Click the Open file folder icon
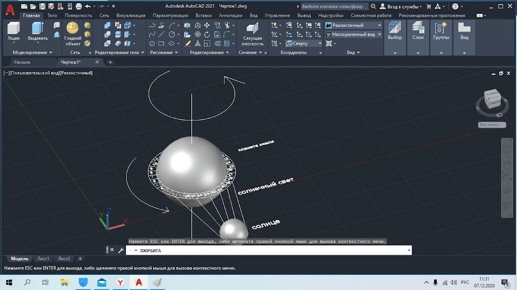This screenshot has width=517, height=290. click(33, 6)
